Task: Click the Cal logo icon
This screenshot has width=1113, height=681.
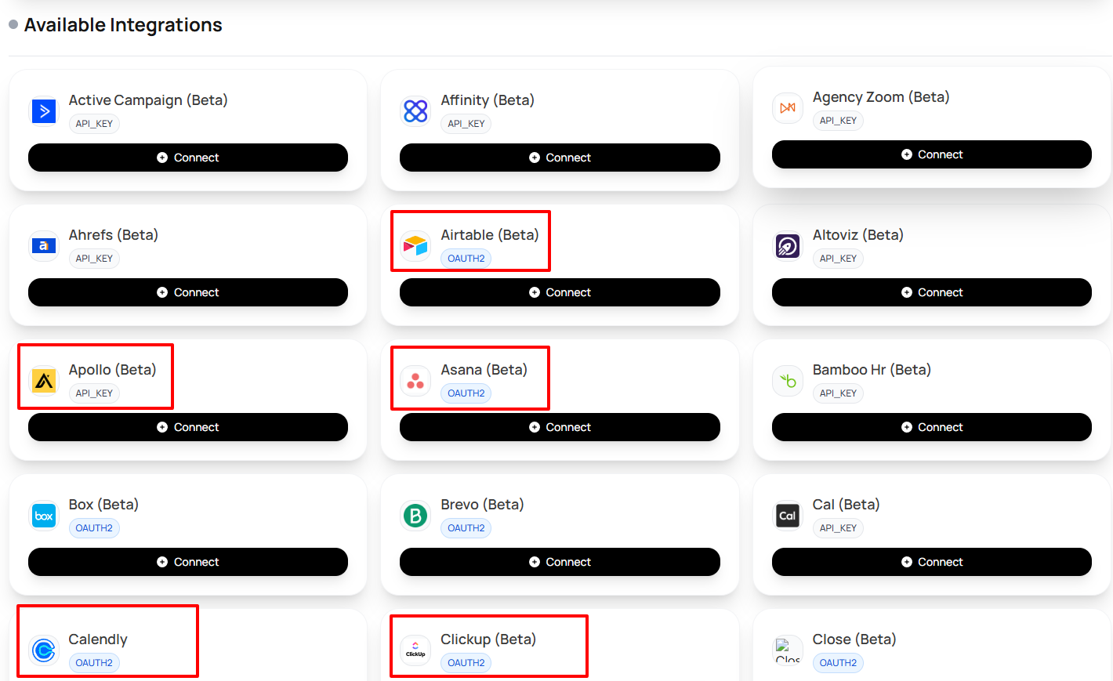Action: click(x=788, y=516)
